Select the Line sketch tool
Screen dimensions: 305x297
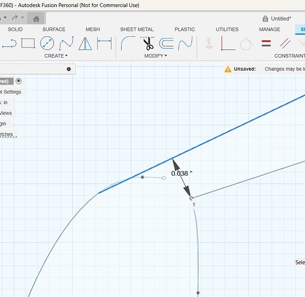9,43
